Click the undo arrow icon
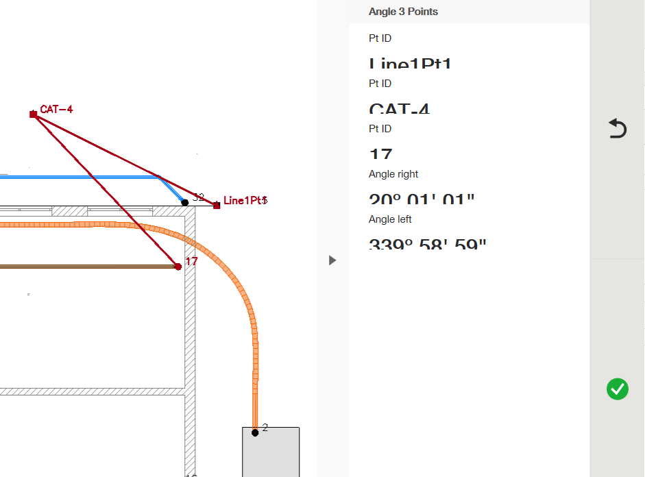Viewport: 645px width, 477px height. pyautogui.click(x=618, y=129)
